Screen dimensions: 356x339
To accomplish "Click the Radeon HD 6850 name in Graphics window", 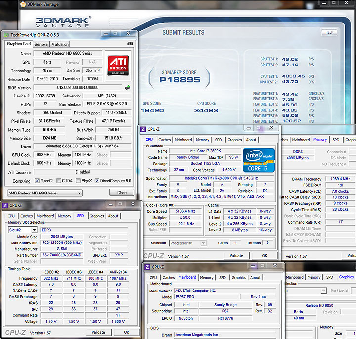I will pos(319,306).
